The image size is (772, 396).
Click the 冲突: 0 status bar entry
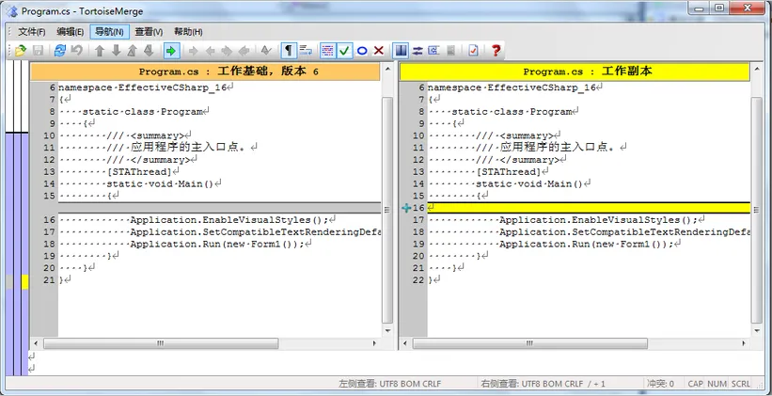[660, 384]
